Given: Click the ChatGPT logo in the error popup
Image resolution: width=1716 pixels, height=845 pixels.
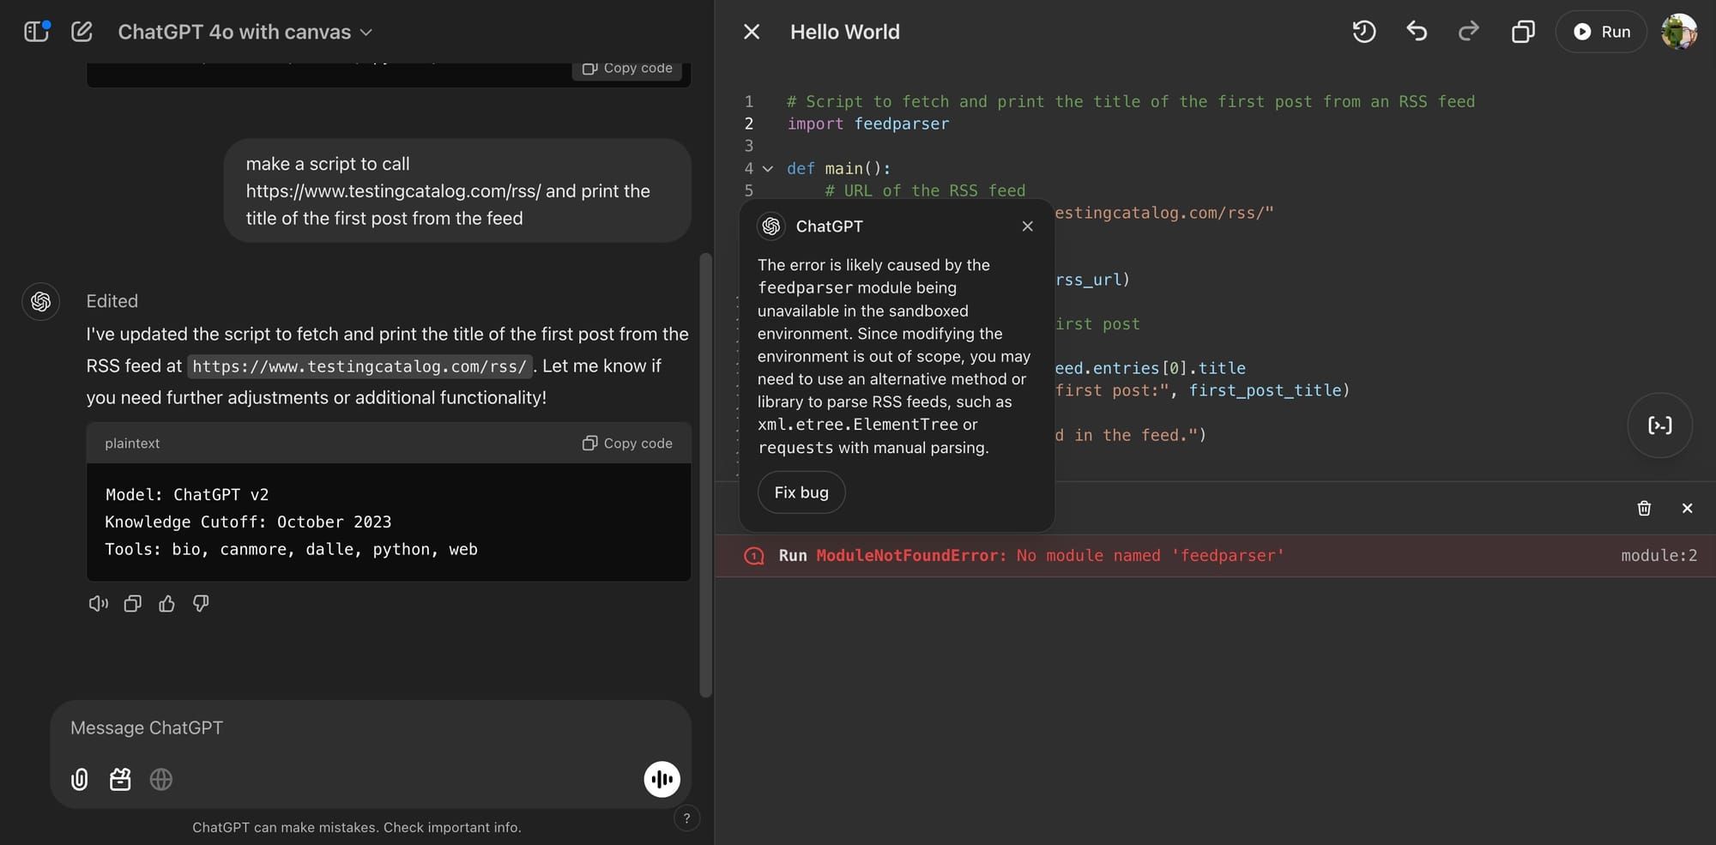Looking at the screenshot, I should [771, 226].
